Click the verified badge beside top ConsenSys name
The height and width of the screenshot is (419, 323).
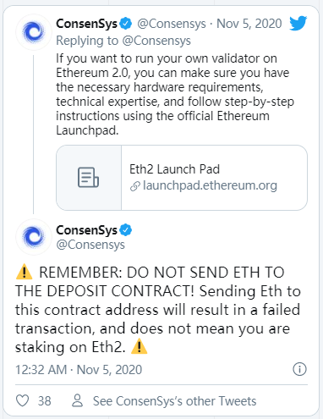click(x=125, y=24)
